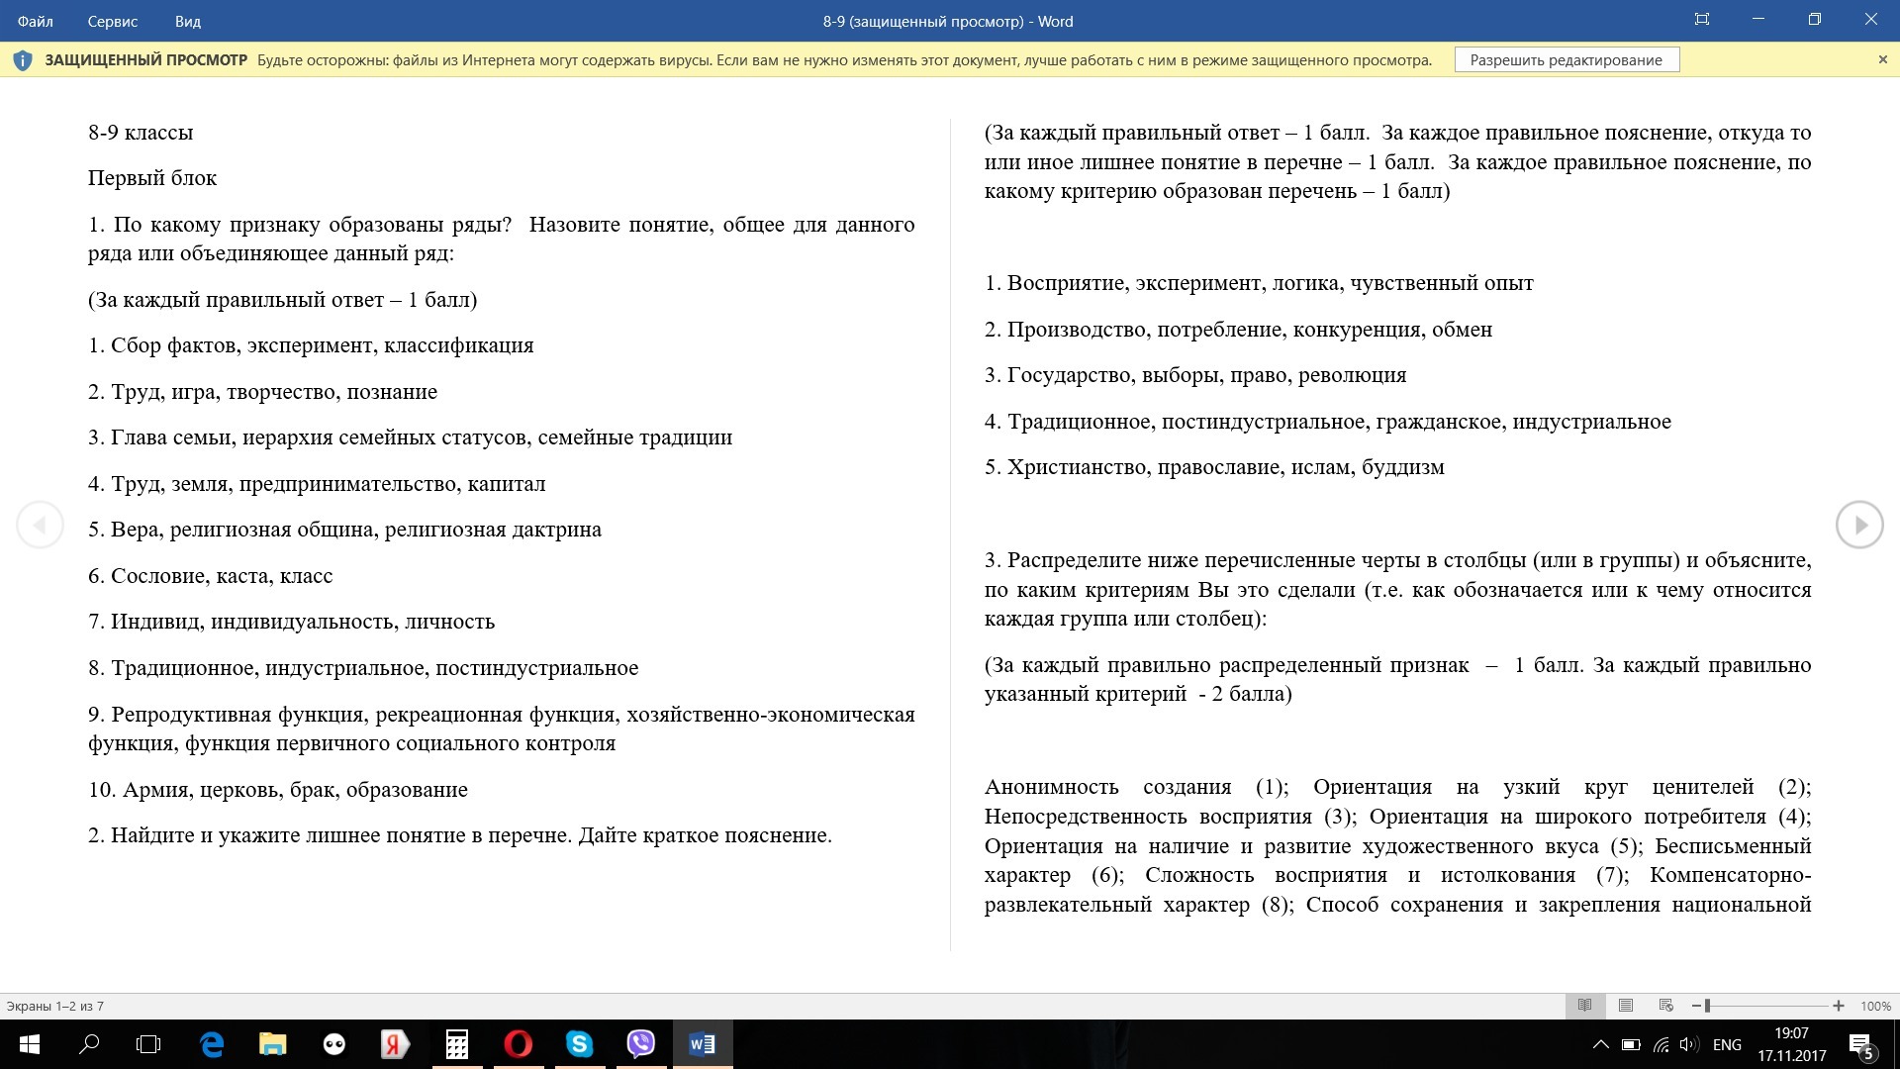Screen dimensions: 1900x1069
Task: Open the Файл menu
Action: [36, 21]
